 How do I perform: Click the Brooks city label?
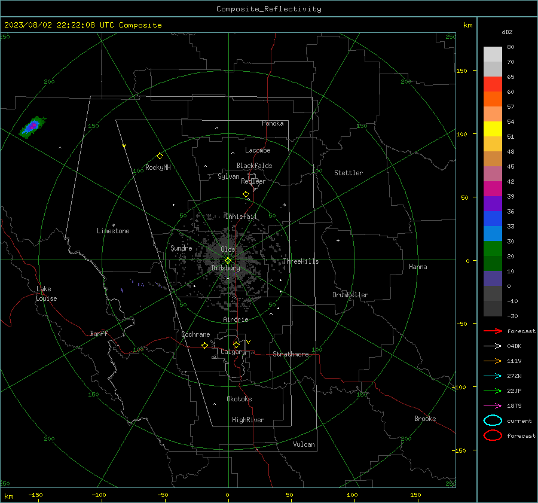click(x=425, y=419)
